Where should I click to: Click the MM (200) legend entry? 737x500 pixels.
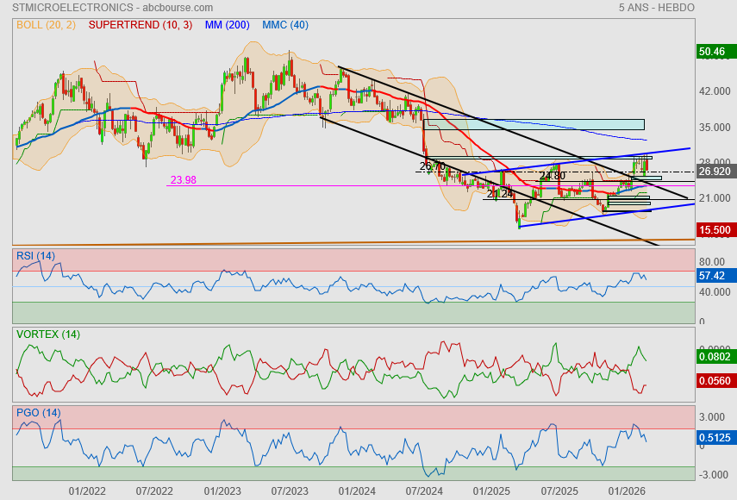227,25
